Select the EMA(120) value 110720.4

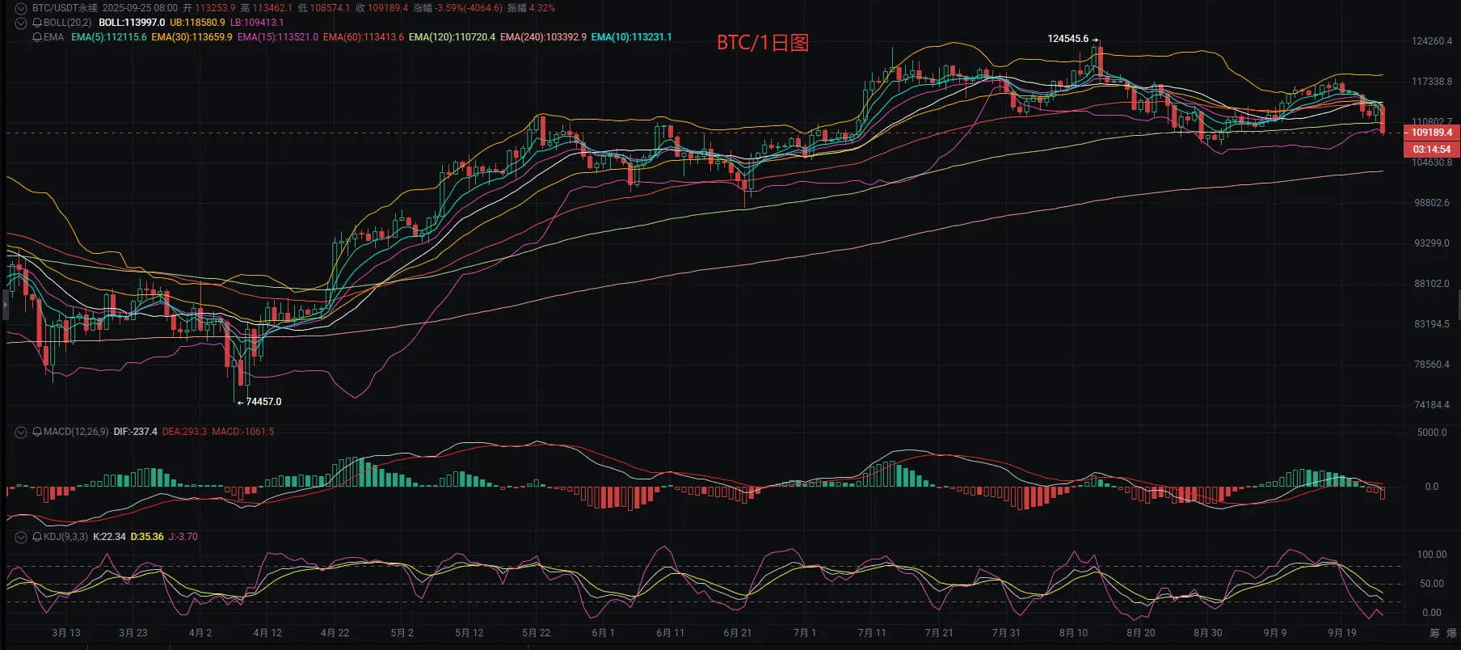click(452, 37)
